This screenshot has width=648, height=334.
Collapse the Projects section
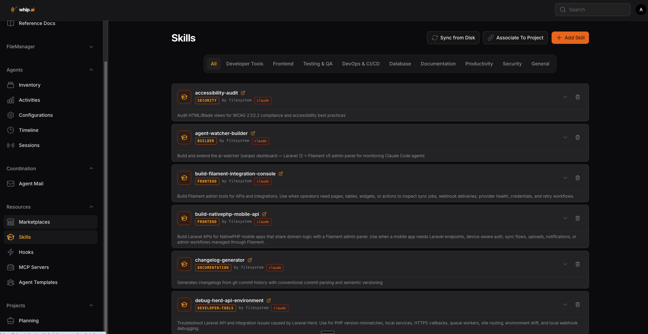91,305
